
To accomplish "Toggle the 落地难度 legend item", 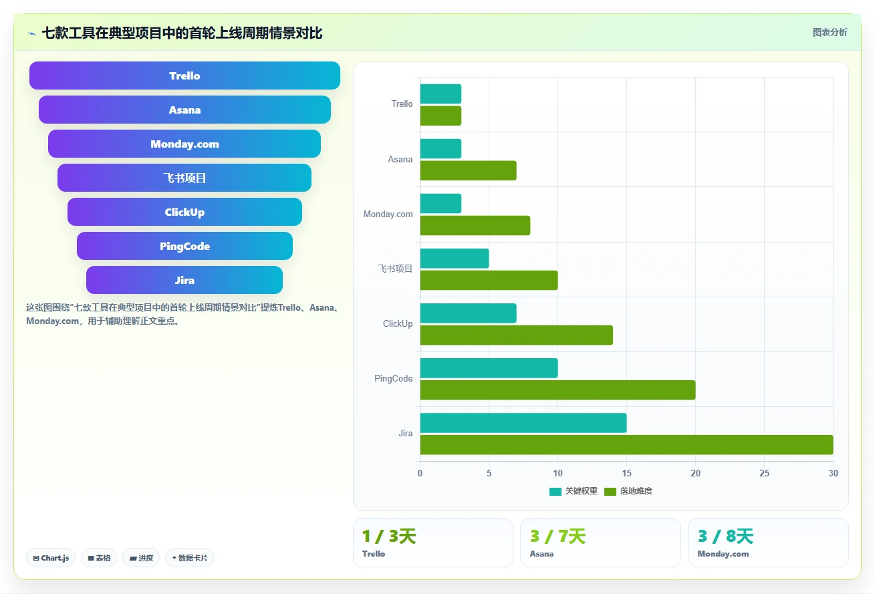I will click(x=628, y=491).
